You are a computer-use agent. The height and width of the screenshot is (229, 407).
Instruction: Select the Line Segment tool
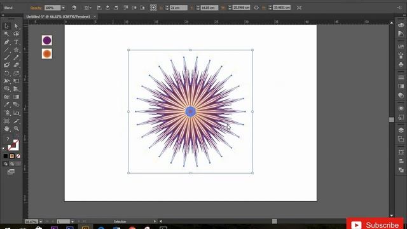click(7, 50)
